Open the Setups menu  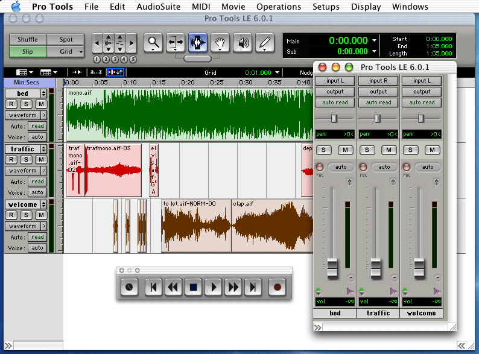[326, 7]
